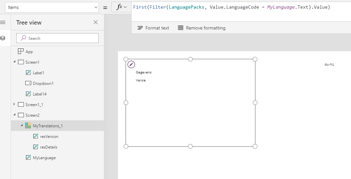Select App in the tree view
This screenshot has width=351, height=179.
point(29,52)
